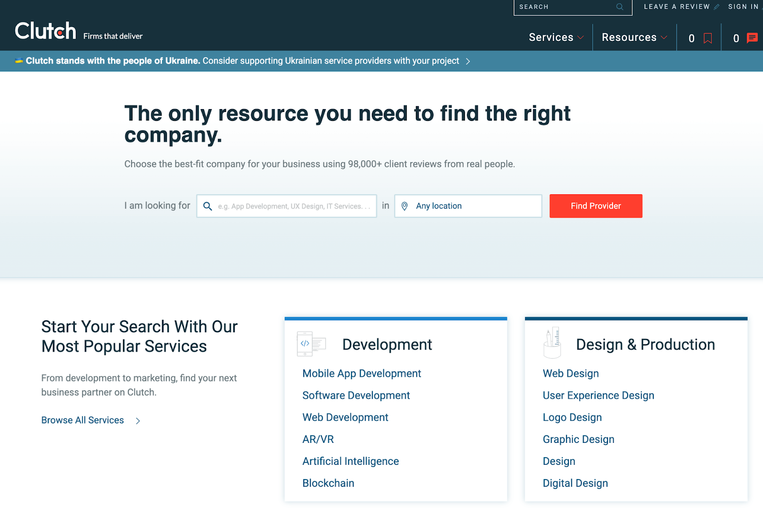
Task: Open the Artificial Intelligence link
Action: pyautogui.click(x=351, y=461)
